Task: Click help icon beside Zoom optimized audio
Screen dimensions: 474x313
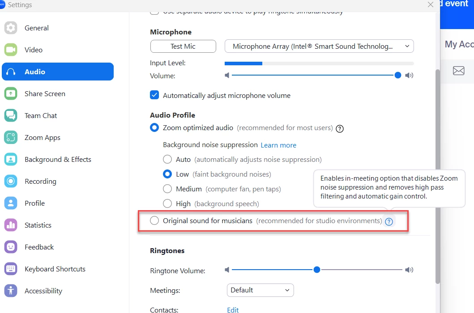Action: point(340,129)
